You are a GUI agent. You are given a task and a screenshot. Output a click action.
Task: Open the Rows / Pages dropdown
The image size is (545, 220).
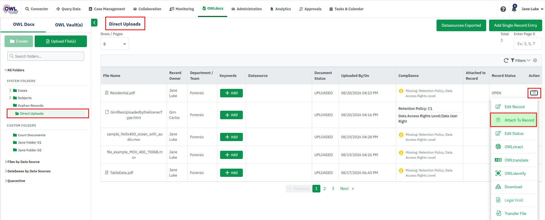(115, 44)
